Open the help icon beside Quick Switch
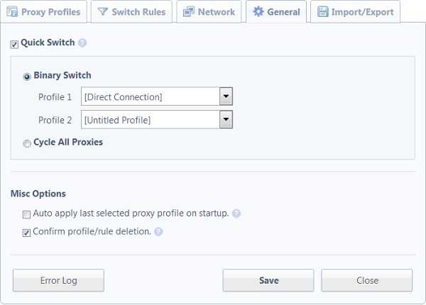This screenshot has width=426, height=305. (82, 43)
